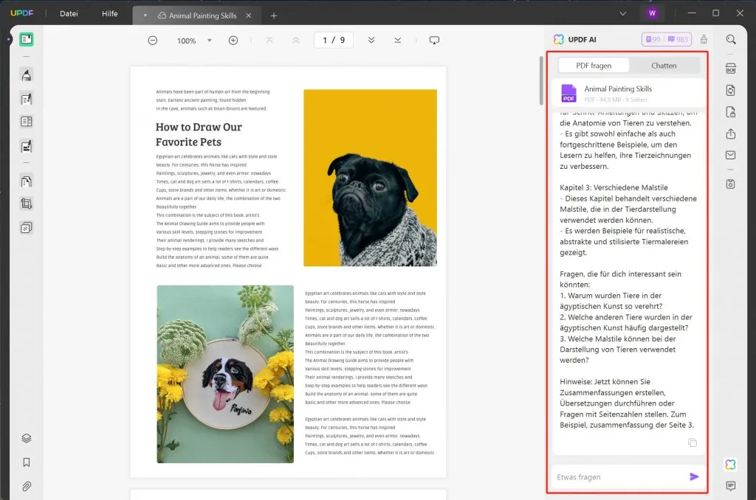The image size is (756, 500).
Task: Switch to the Chatten tab
Action: [664, 65]
